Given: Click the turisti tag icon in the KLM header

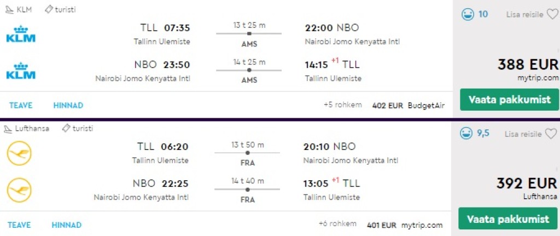Looking at the screenshot, I should (48, 10).
